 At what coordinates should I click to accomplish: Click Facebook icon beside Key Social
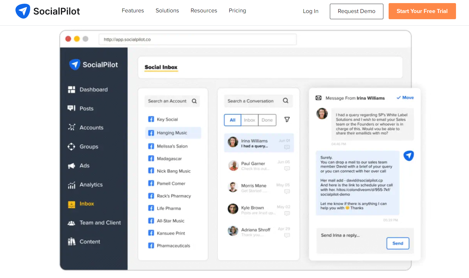pyautogui.click(x=151, y=119)
